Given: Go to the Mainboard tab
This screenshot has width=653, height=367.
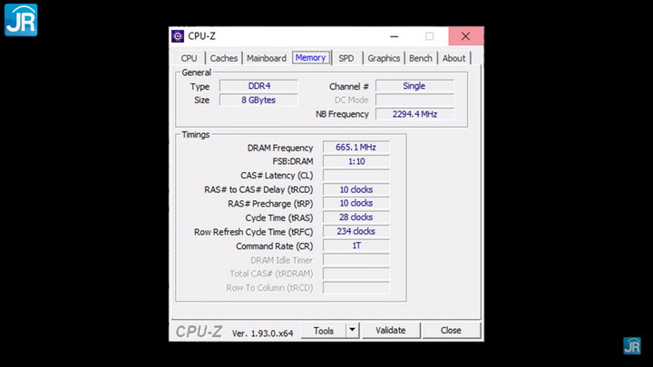Looking at the screenshot, I should (x=267, y=58).
